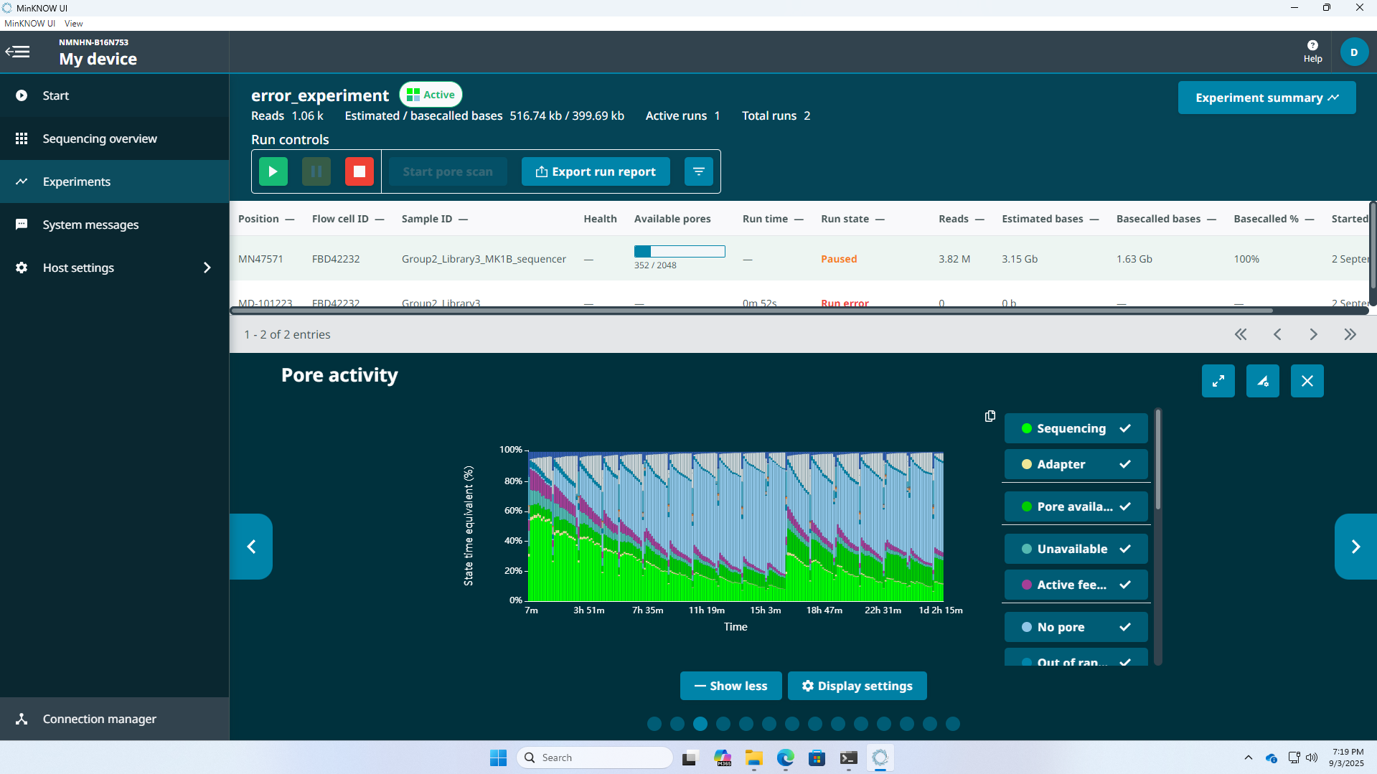Viewport: 1377px width, 774px height.
Task: Go to previous graph with left chevron
Action: (251, 547)
